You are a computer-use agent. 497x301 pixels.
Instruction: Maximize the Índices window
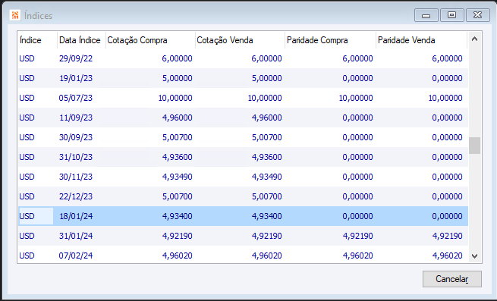tap(452, 15)
